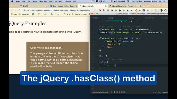Switch to animate.html tab in Atom
Image resolution: width=177 pixels, height=99 pixels.
pyautogui.click(x=150, y=18)
